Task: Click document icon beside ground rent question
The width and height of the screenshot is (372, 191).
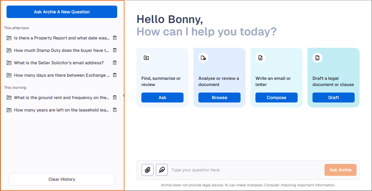Action: tap(9, 98)
